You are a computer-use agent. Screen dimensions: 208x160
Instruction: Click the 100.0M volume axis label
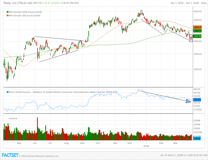(198, 132)
